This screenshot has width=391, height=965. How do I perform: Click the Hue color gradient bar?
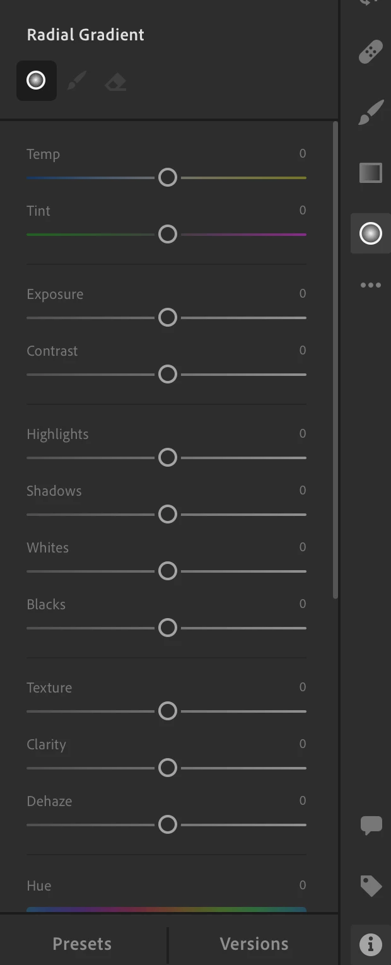click(x=166, y=909)
